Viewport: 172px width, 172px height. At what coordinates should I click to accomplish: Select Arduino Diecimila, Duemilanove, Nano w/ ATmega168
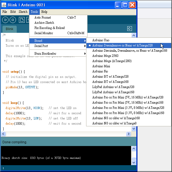tap(129, 51)
